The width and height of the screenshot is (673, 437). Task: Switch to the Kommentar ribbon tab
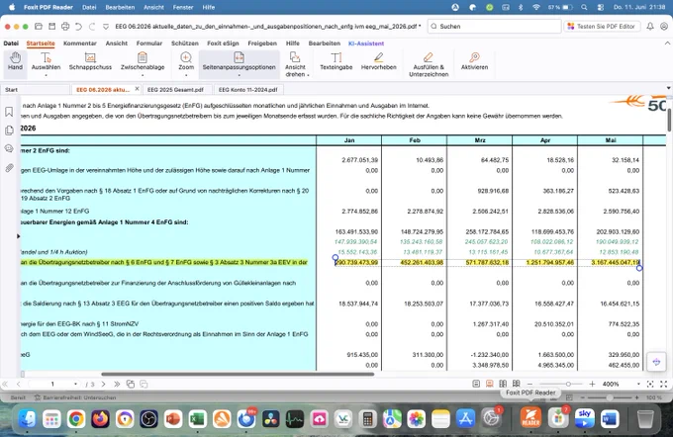80,44
